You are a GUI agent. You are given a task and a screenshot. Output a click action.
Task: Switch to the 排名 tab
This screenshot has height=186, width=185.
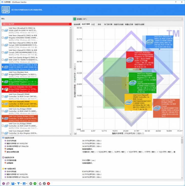click(x=99, y=24)
